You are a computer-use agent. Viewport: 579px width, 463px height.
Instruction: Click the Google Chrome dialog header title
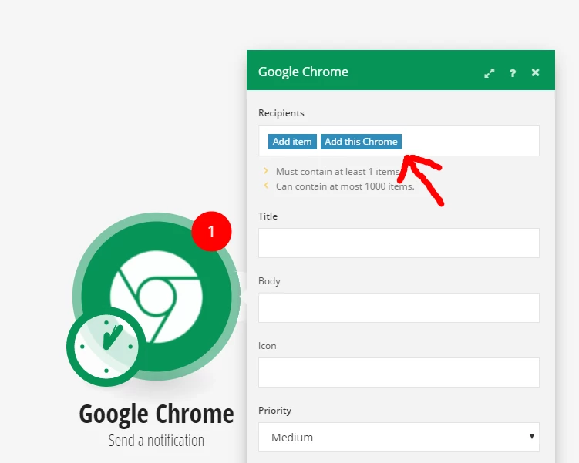point(303,72)
